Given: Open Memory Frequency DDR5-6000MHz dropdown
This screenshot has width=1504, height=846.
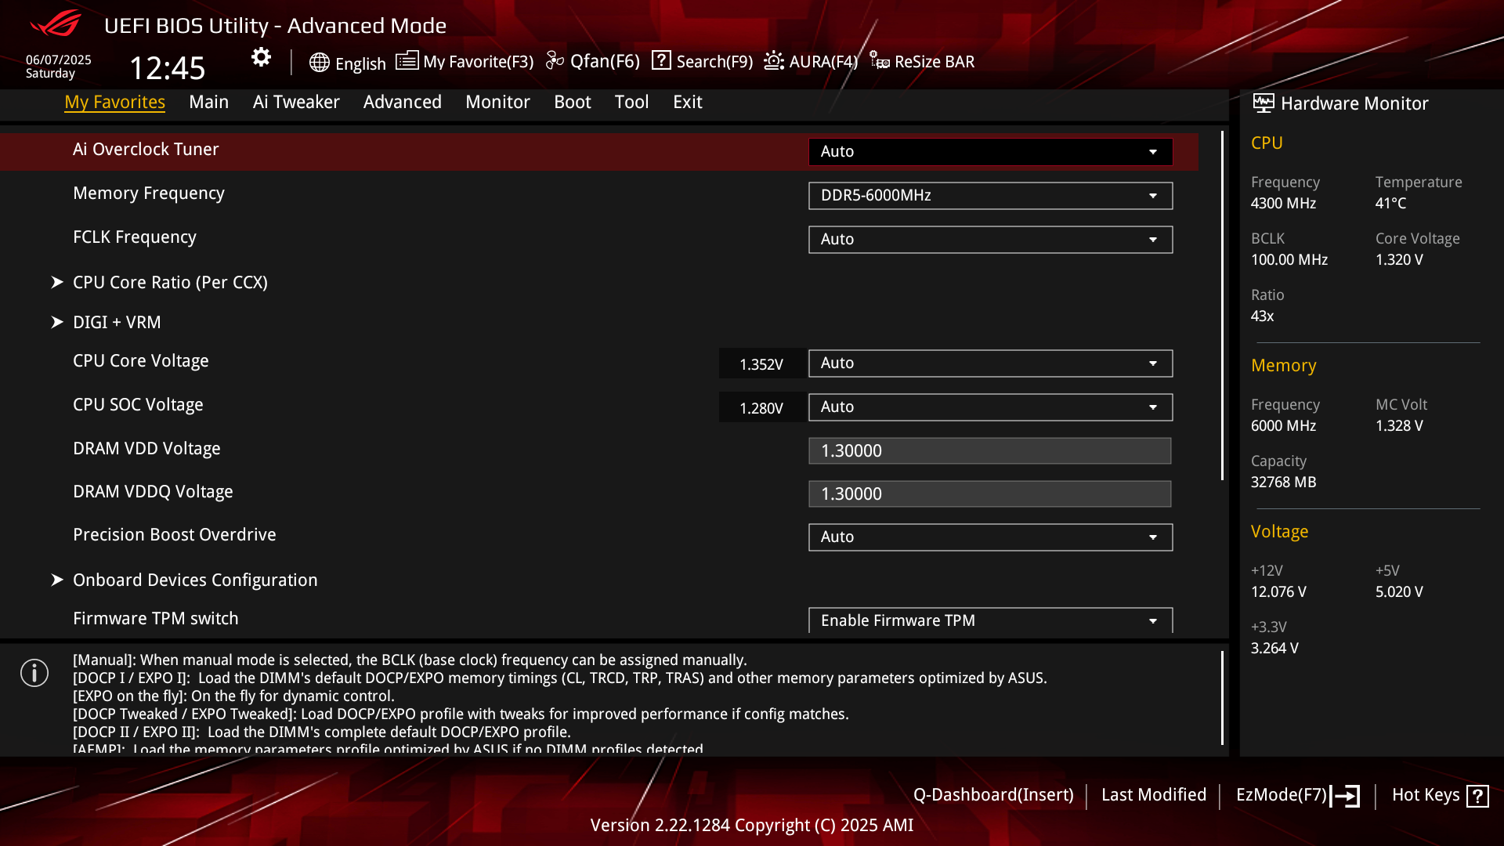Looking at the screenshot, I should (x=990, y=195).
